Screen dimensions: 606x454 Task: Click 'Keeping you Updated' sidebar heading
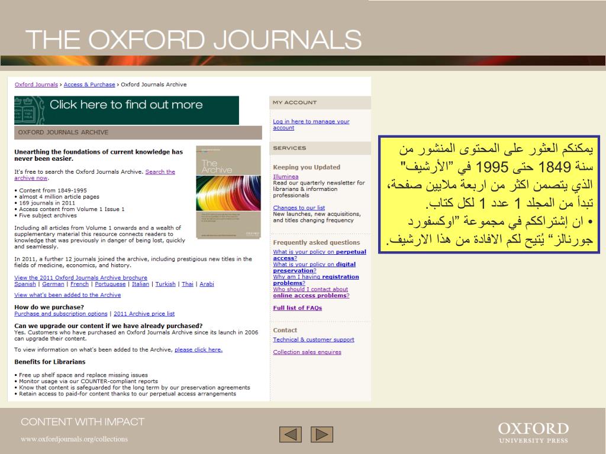click(307, 167)
